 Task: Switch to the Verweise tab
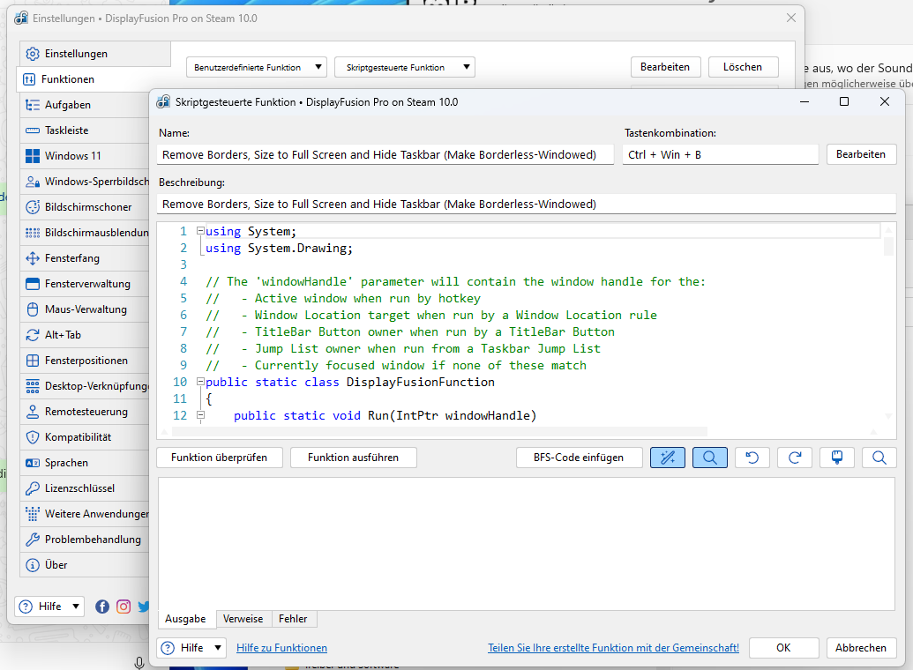click(x=243, y=619)
